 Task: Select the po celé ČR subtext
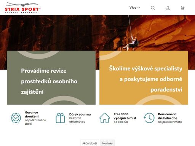(x=121, y=122)
